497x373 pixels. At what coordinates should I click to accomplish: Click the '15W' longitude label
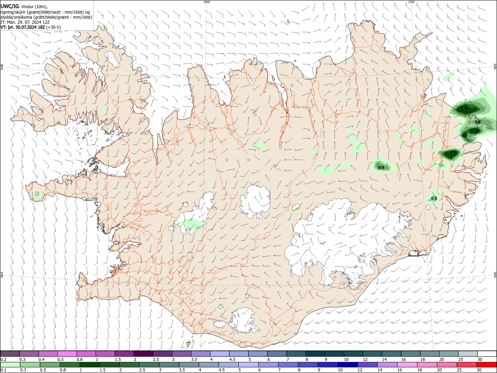pos(411,2)
